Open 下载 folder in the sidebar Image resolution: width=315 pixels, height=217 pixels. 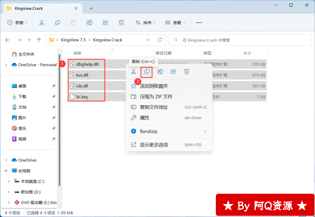pos(19,97)
